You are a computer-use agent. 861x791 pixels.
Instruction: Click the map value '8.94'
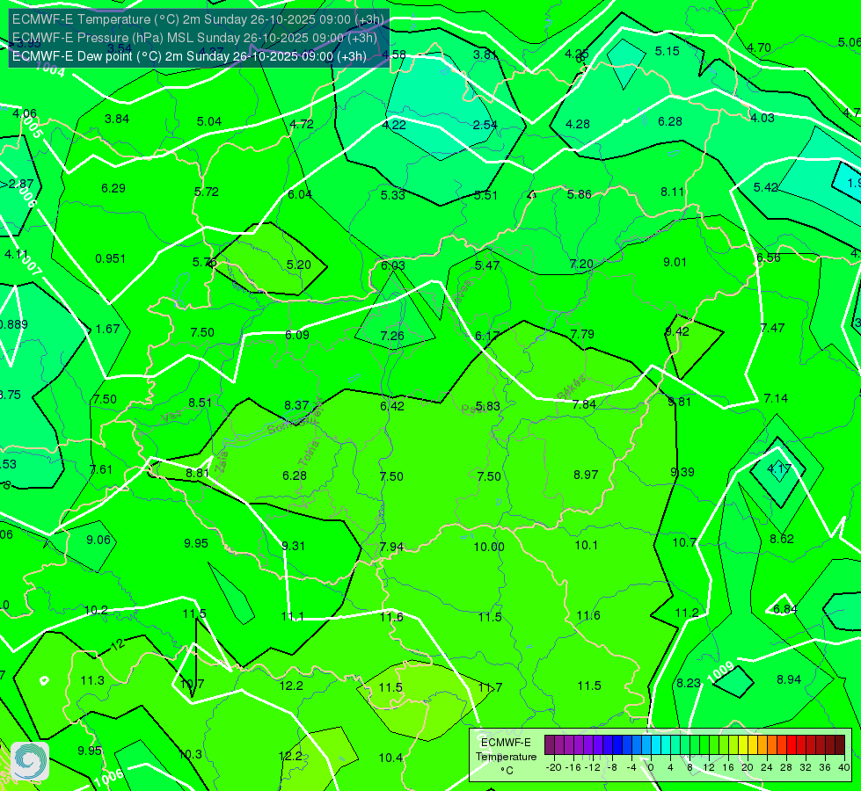point(789,679)
